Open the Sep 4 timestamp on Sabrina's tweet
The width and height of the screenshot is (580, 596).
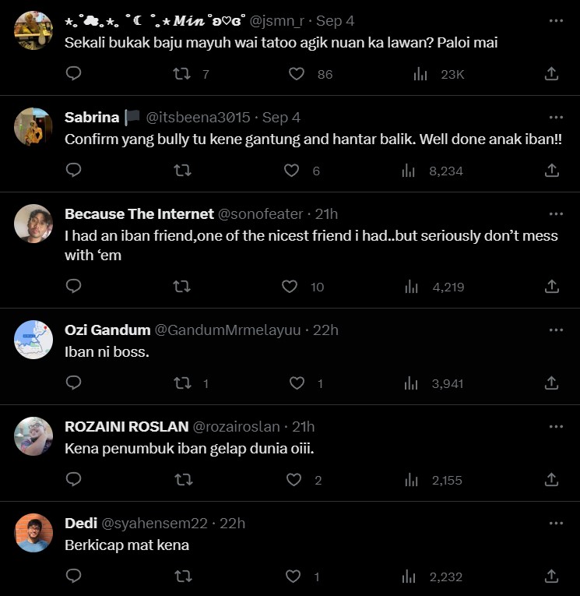[281, 118]
